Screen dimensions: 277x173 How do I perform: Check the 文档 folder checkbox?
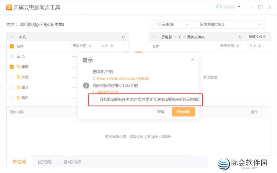[x=11, y=77]
